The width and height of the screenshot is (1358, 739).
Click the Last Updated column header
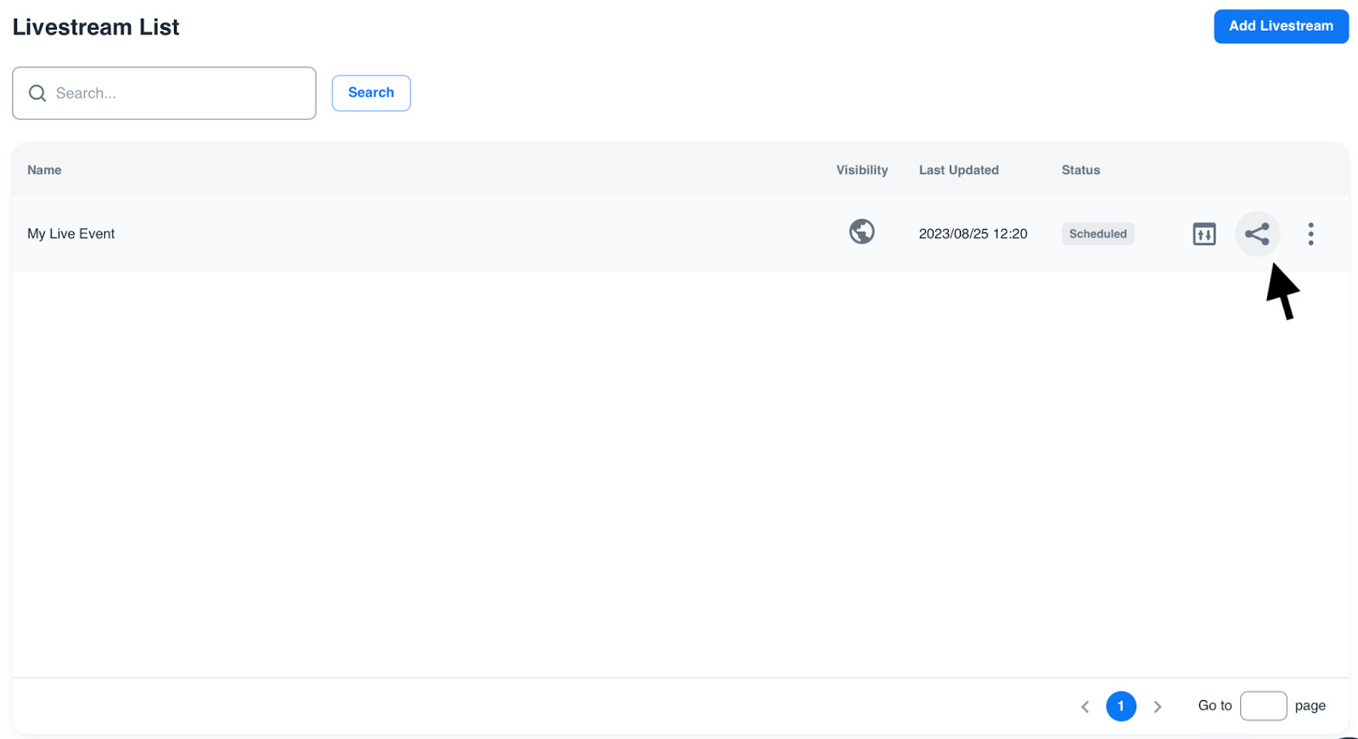tap(958, 171)
